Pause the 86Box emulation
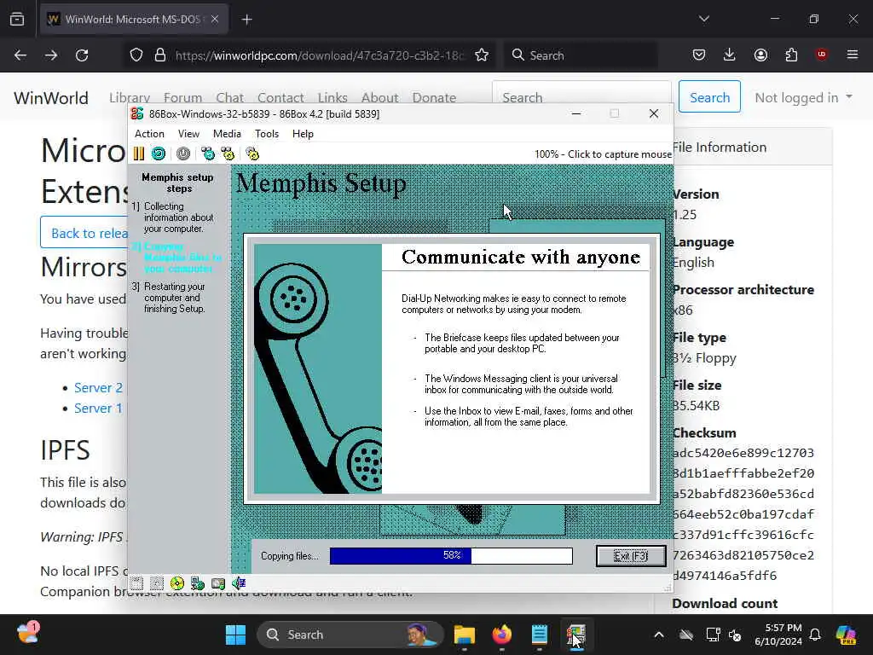 pos(139,154)
